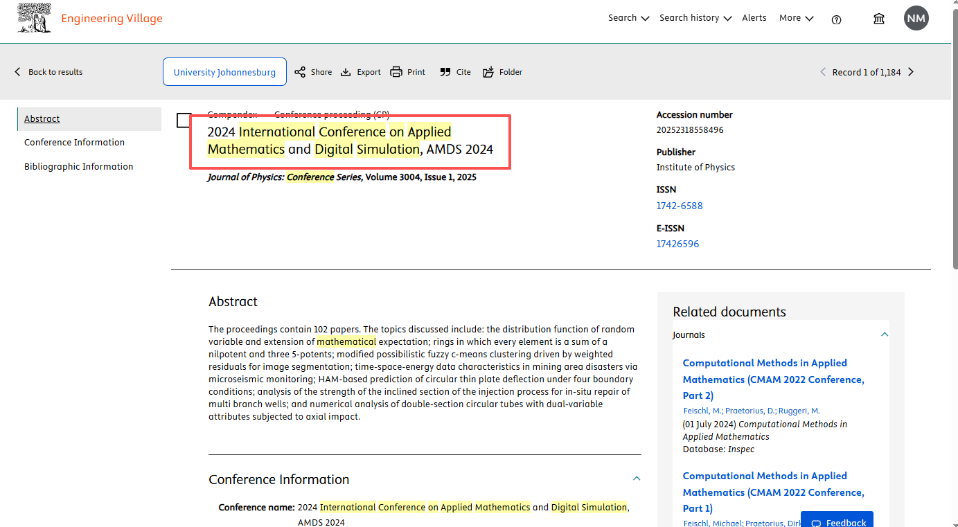Go to Conference Information sidebar tab
Viewport: 958px width, 527px height.
point(74,143)
